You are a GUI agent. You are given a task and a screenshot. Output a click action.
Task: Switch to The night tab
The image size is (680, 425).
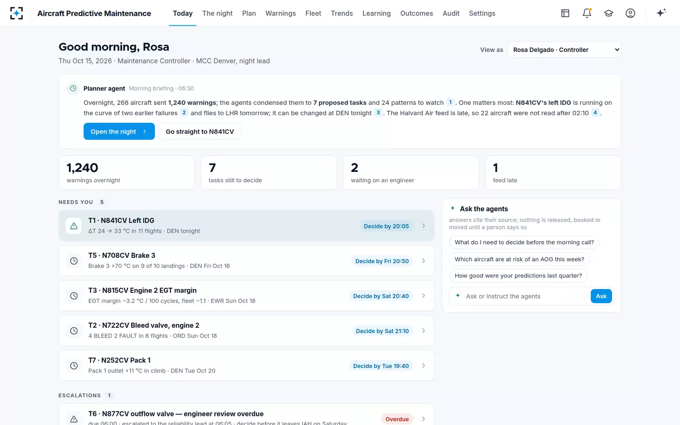(x=217, y=13)
